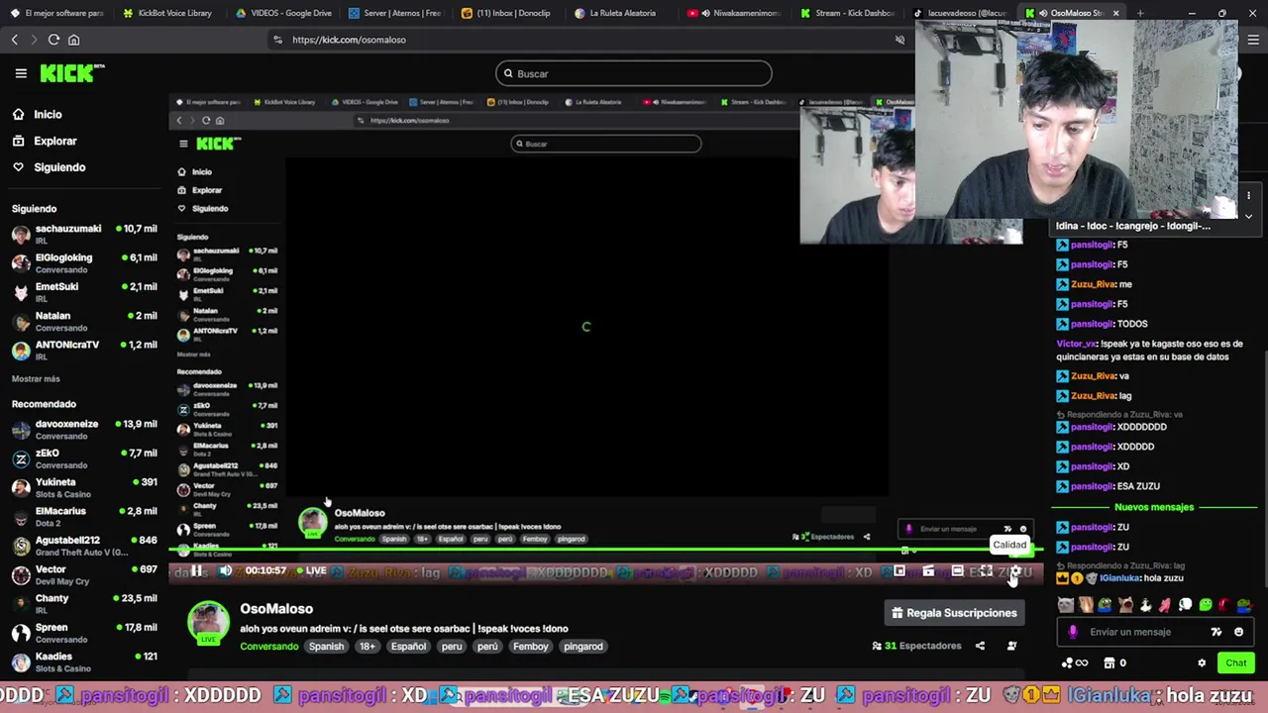Open OsoMaloso channel avatar
The image size is (1268, 713).
point(208,623)
